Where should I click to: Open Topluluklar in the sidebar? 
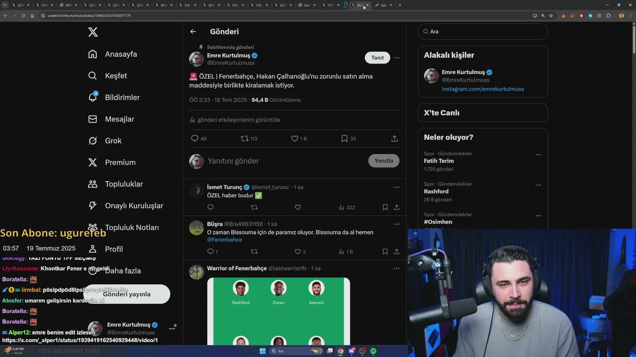[x=115, y=184]
